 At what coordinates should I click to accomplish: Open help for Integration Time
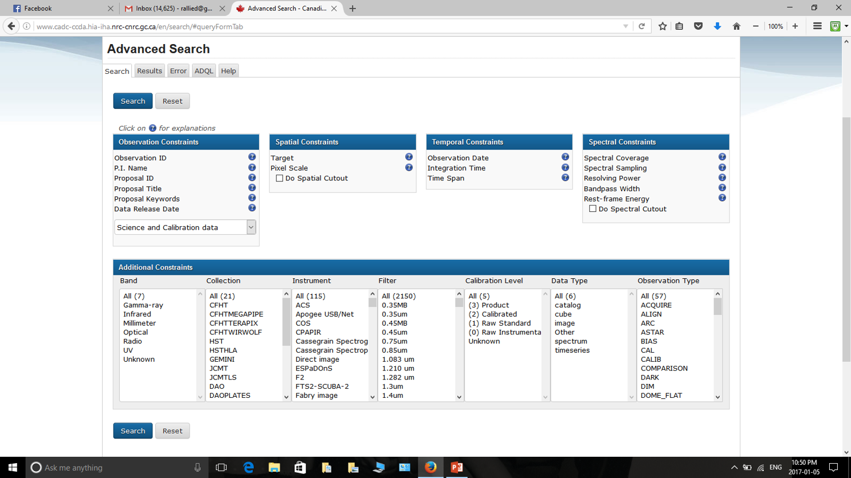pos(565,168)
